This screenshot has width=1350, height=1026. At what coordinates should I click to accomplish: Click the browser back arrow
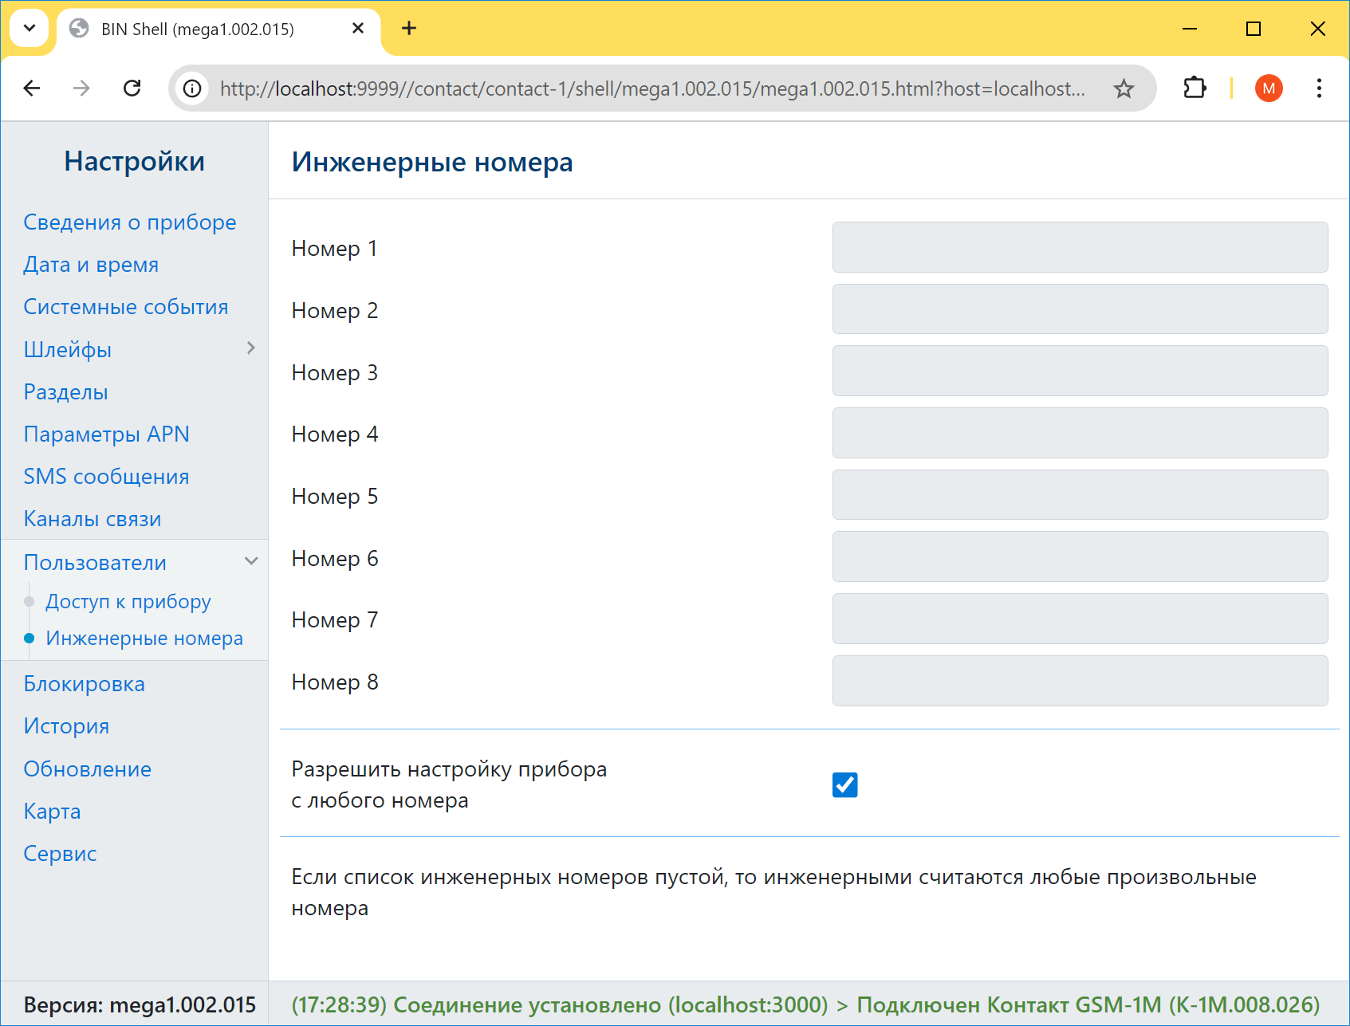coord(32,88)
